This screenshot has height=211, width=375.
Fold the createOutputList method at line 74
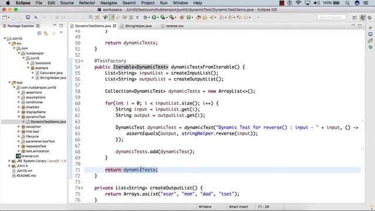pyautogui.click(x=82, y=188)
